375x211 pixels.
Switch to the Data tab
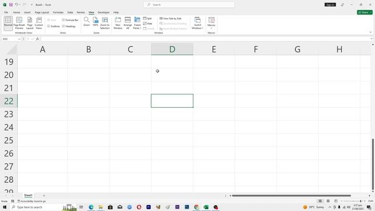tap(70, 12)
